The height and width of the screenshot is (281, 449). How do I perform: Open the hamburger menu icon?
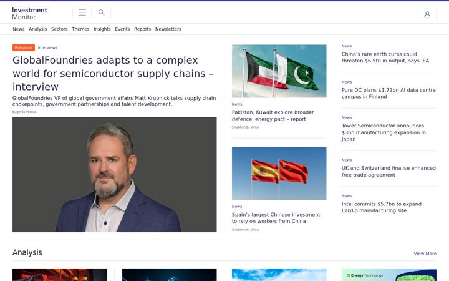pos(82,12)
